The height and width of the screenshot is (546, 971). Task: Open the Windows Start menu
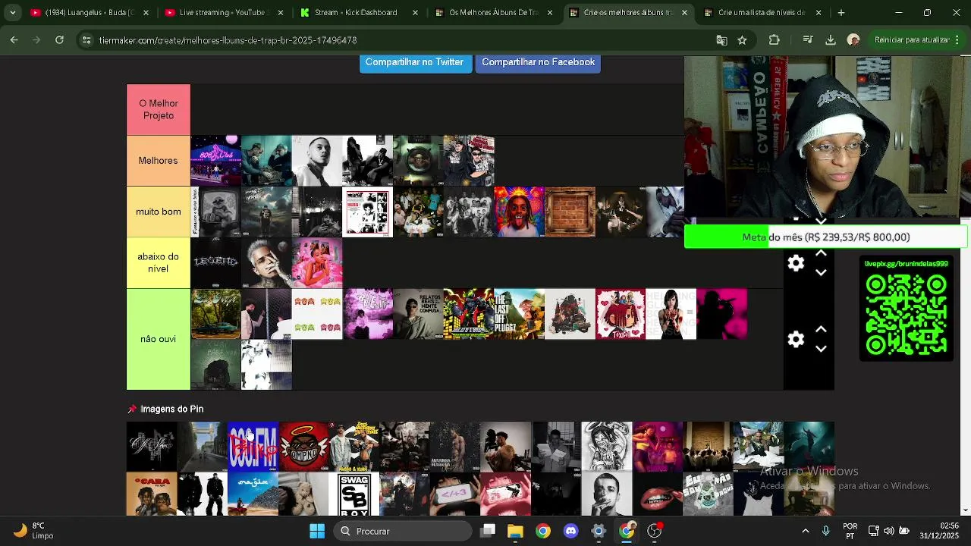317,531
